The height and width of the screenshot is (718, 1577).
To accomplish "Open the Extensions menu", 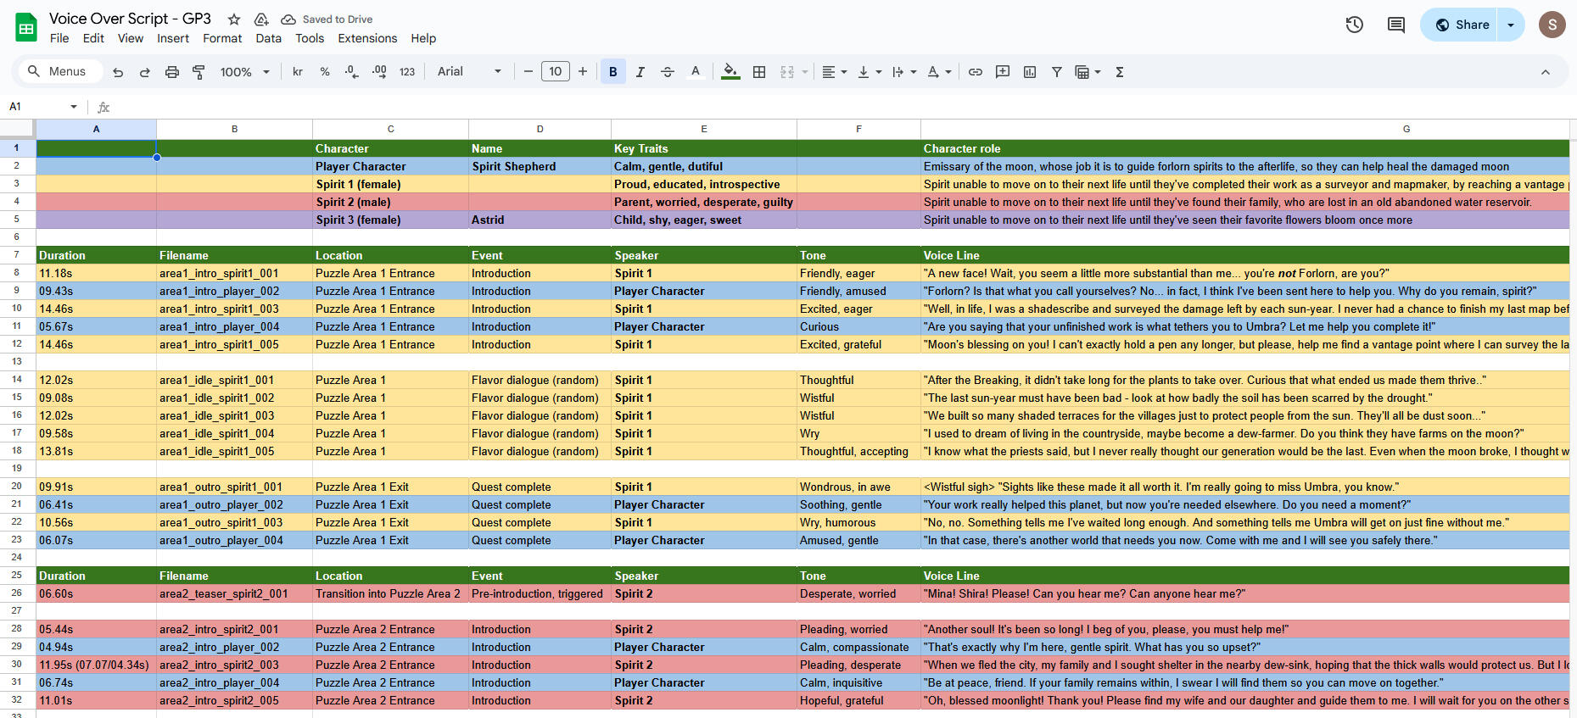I will [x=367, y=38].
